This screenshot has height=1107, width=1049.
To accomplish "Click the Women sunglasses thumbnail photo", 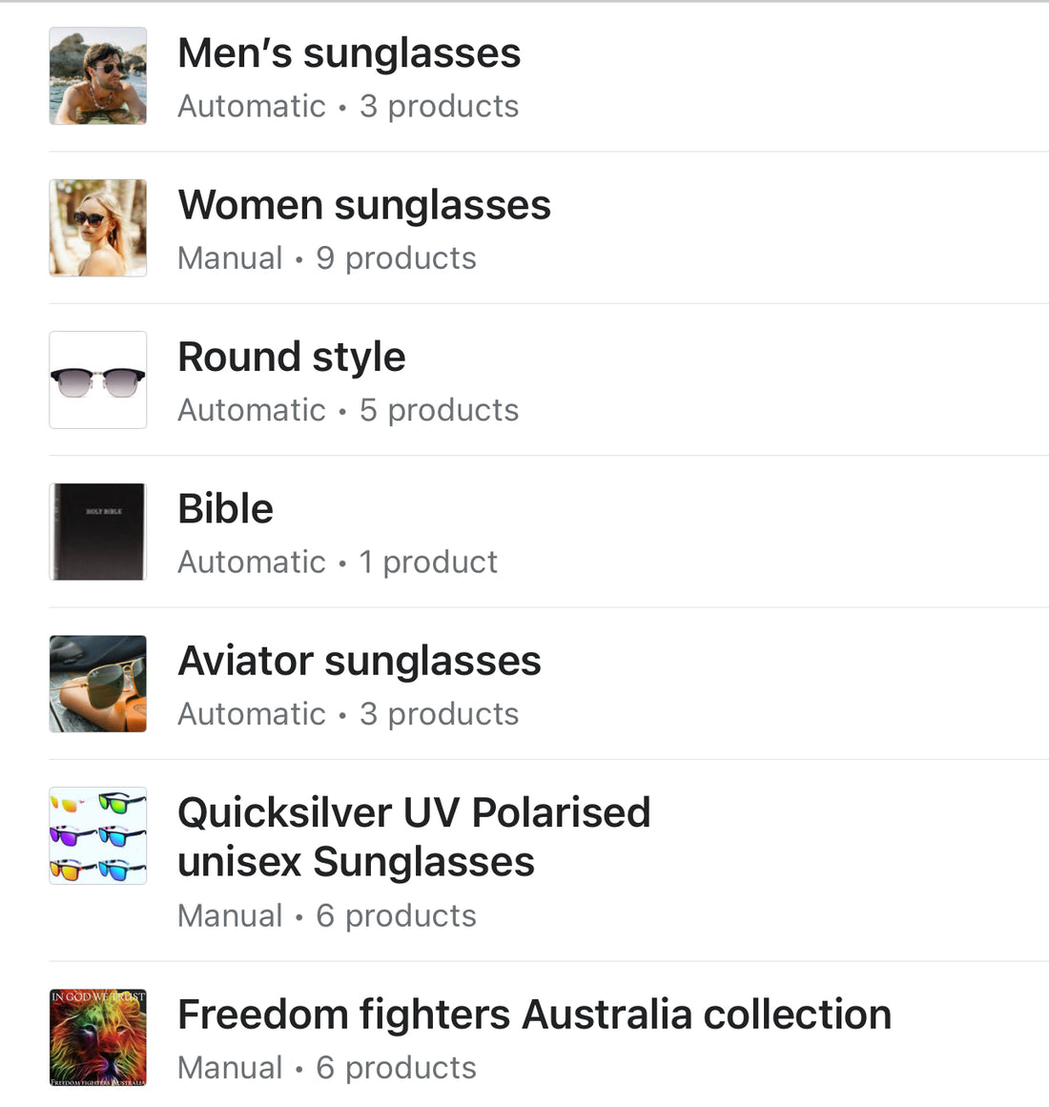I will pyautogui.click(x=98, y=228).
